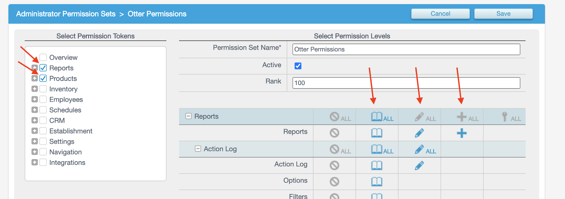Click the pencil icon for Action Log row
This screenshot has height=199, width=565.
pyautogui.click(x=419, y=165)
